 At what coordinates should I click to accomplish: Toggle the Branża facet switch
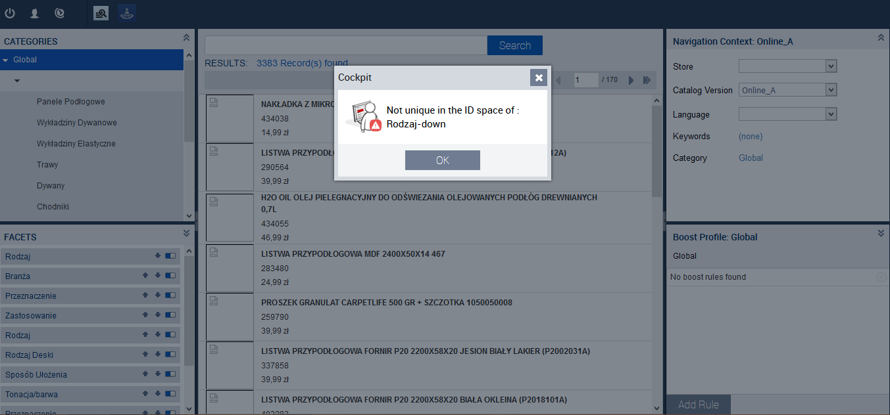click(x=170, y=276)
